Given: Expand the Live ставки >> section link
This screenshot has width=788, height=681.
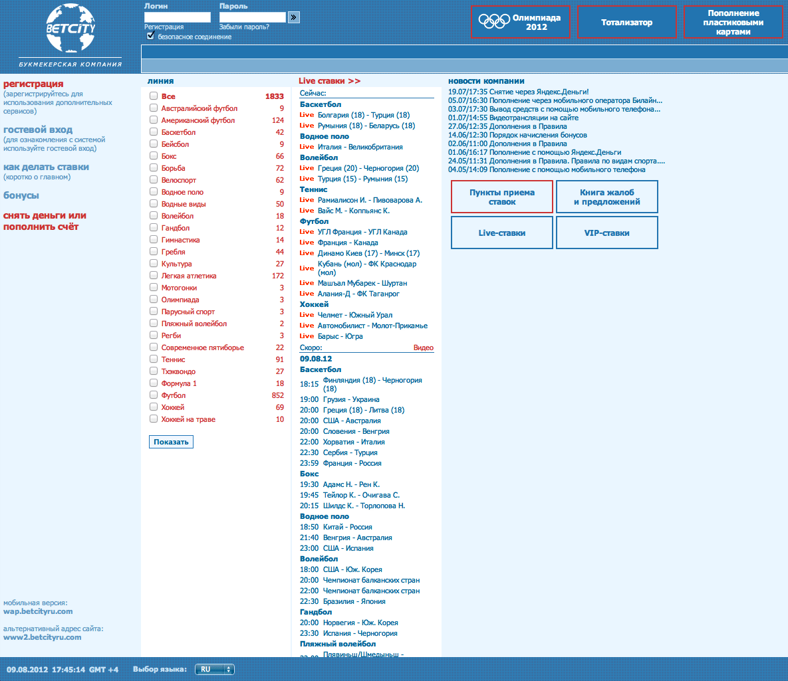Looking at the screenshot, I should (329, 81).
